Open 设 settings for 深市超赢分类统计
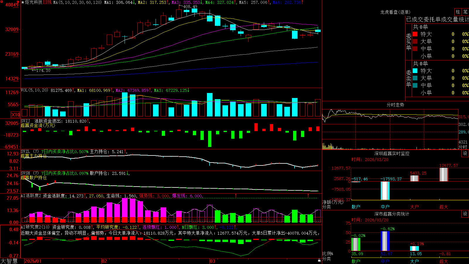Screen dimensions: 469x264 click(x=465, y=214)
